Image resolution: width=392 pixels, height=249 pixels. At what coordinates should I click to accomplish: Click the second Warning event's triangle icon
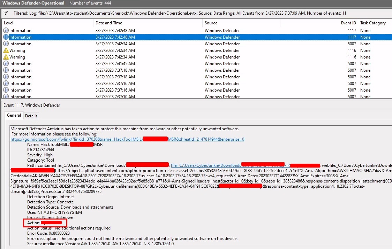(x=6, y=57)
